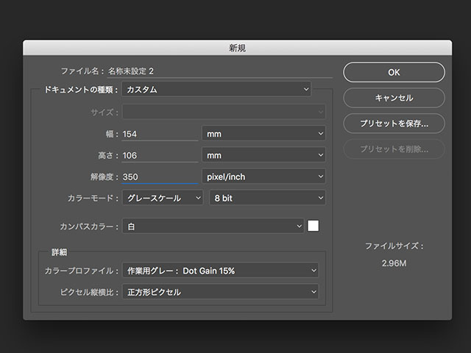Viewport: 471px width, 353px height.
Task: Open the 8 bit depth dropdown
Action: 267,198
